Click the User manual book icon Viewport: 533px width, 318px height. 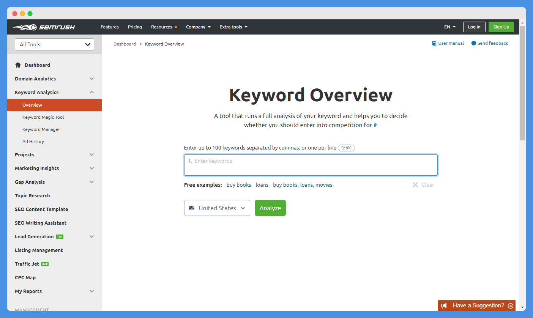(x=434, y=43)
